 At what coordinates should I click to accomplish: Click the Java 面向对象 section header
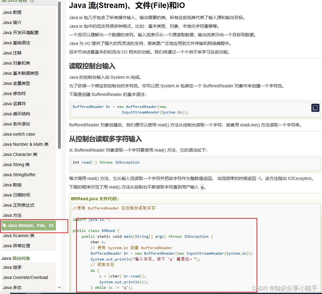point(15,259)
